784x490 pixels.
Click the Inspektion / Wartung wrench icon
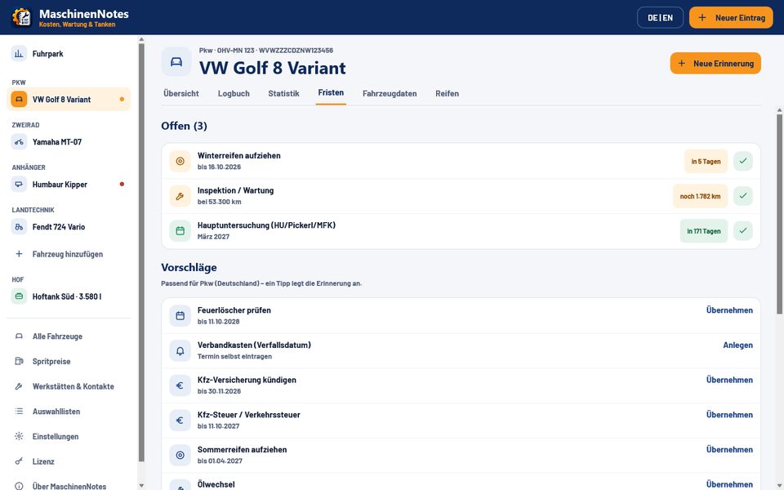click(x=180, y=196)
